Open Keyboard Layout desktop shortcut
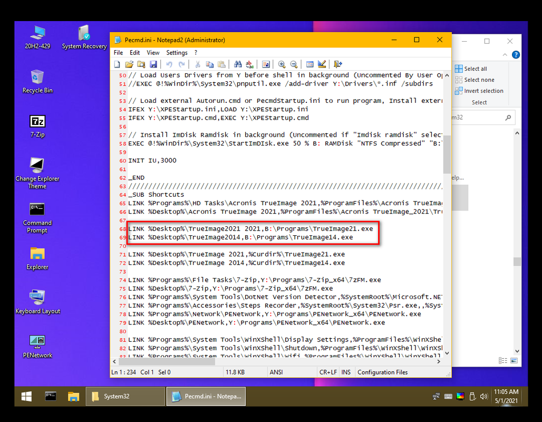 [37, 302]
